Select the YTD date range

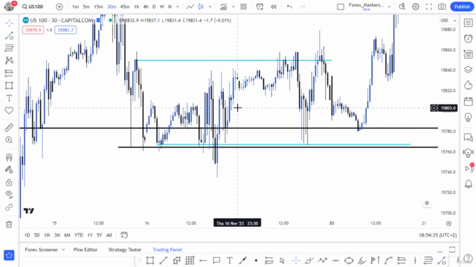point(79,235)
